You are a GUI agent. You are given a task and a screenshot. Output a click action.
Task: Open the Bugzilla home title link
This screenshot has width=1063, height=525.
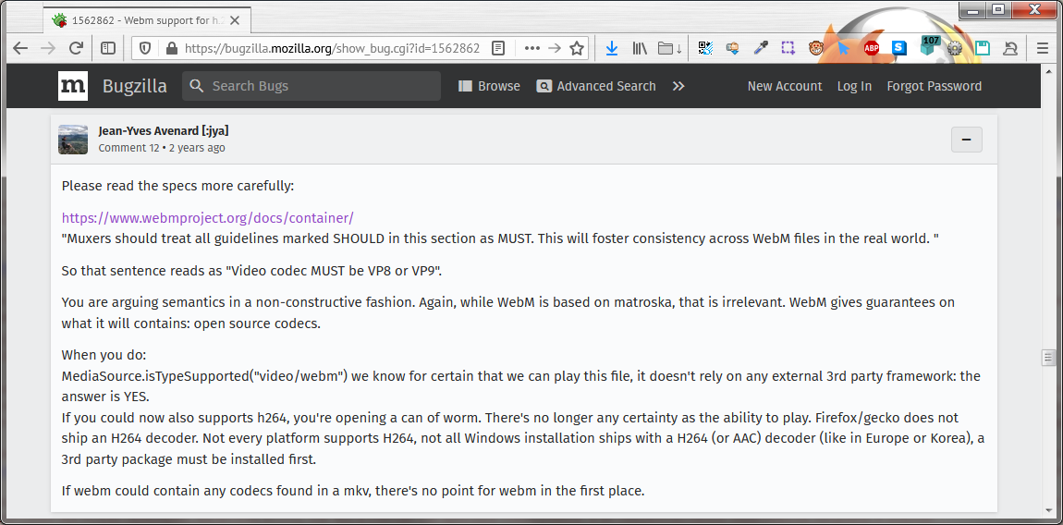click(134, 86)
